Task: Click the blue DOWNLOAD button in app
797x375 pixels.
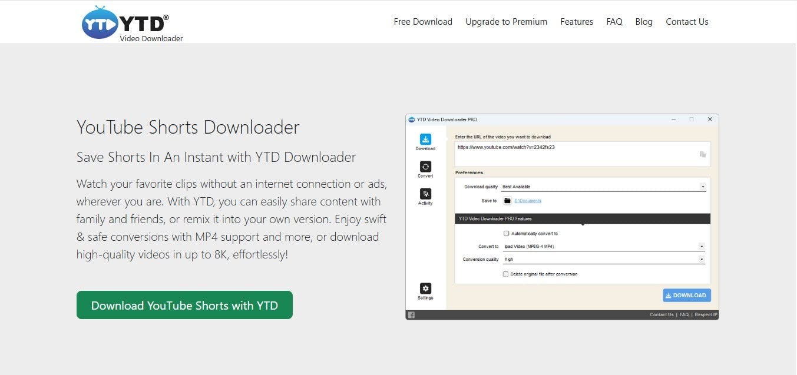Action: pyautogui.click(x=687, y=296)
